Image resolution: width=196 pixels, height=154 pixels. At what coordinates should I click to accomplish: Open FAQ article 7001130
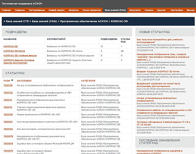pyautogui.click(x=8, y=93)
